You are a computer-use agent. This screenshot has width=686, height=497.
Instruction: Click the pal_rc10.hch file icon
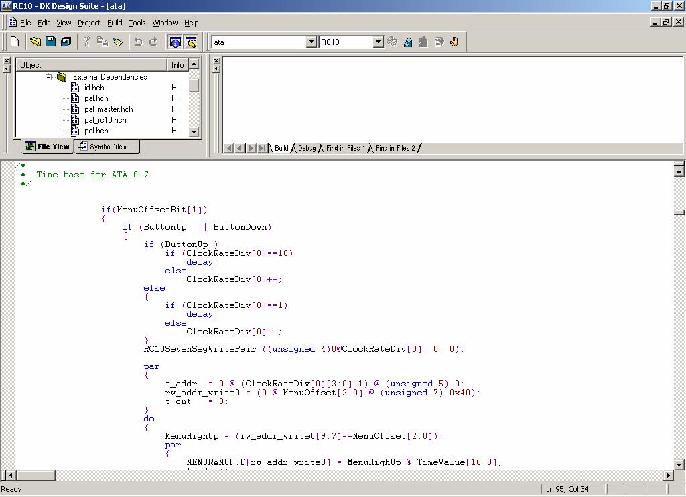pos(75,120)
